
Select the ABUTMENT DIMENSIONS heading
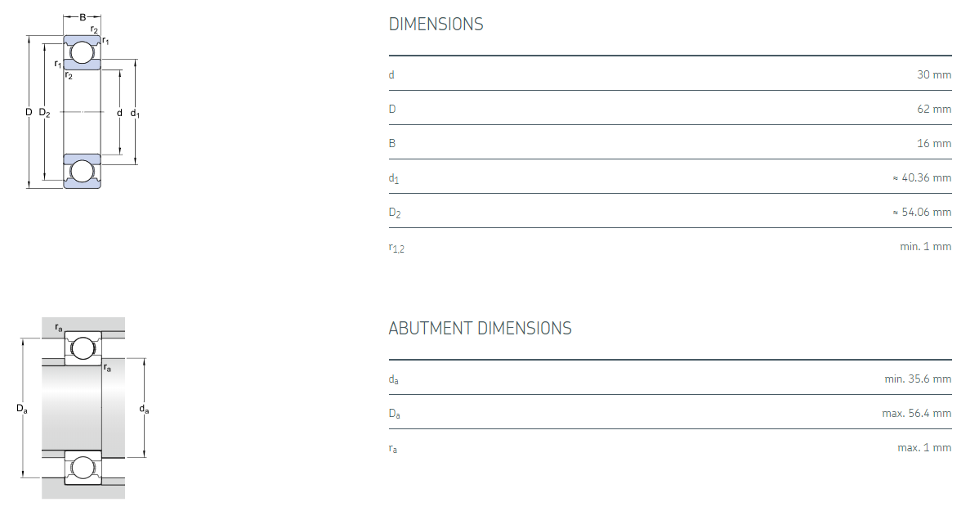tap(480, 329)
